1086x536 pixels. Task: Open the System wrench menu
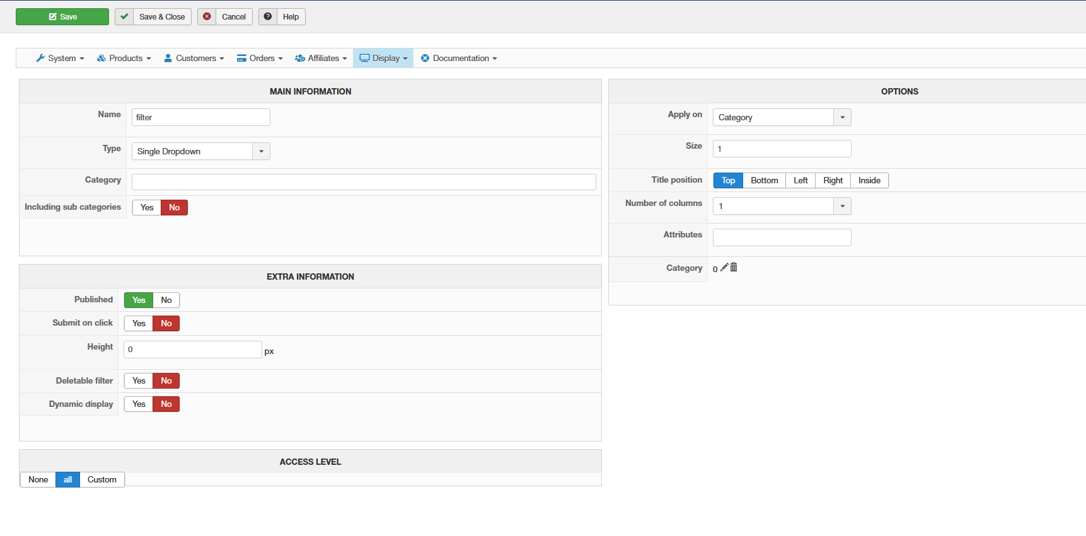point(60,58)
